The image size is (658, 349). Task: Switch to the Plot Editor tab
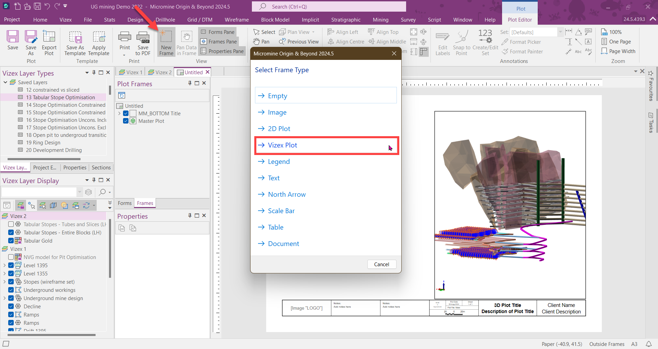coord(519,20)
